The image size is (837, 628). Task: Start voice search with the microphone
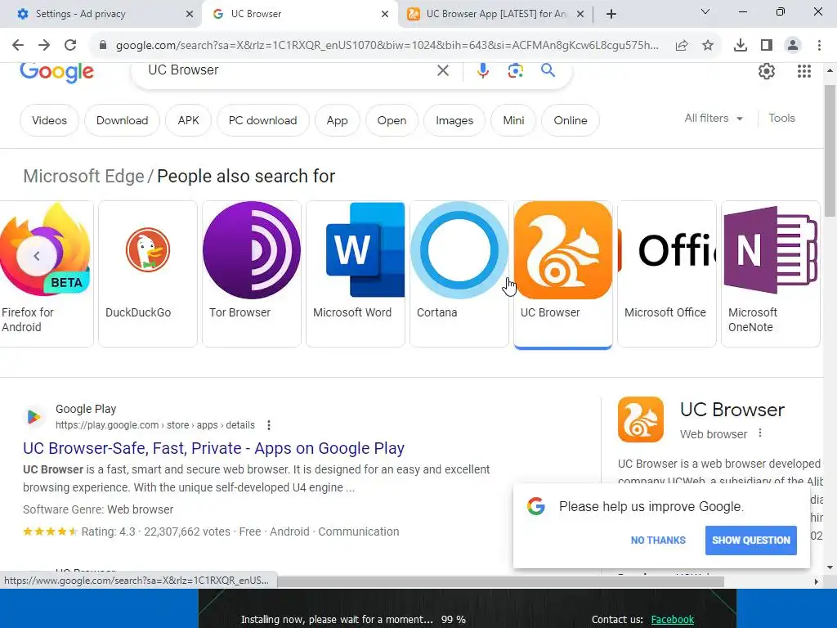click(x=482, y=70)
